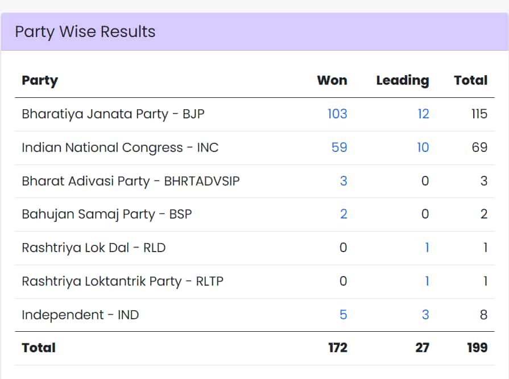
Task: Click BJP's 12 leading seats link
Action: [x=423, y=114]
